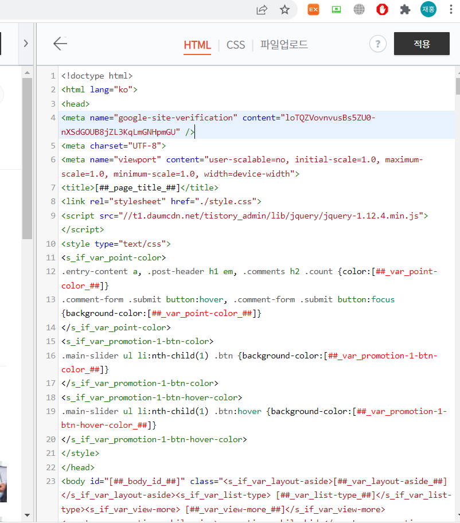The image size is (460, 523).
Task: Click the gray globe extension icon
Action: tap(359, 10)
